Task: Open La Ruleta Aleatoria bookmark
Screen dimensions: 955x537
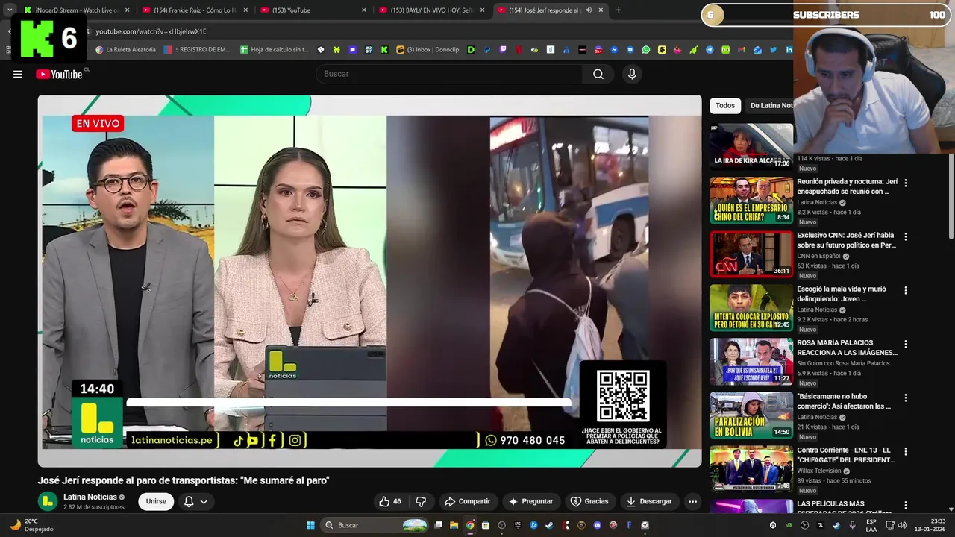Action: [x=125, y=50]
